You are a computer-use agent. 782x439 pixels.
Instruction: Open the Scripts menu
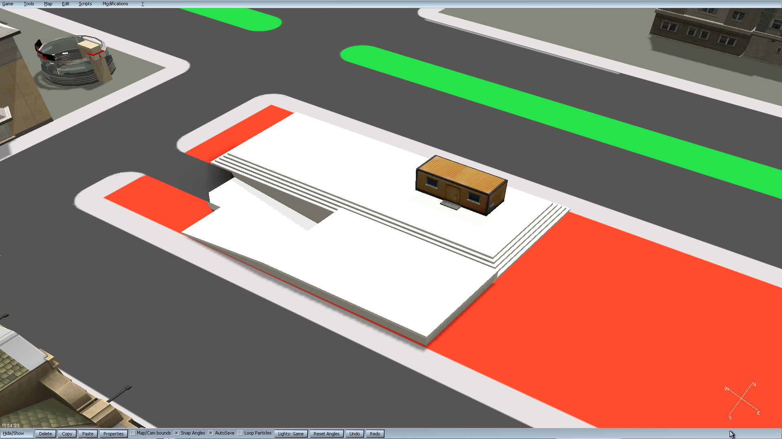pyautogui.click(x=85, y=4)
